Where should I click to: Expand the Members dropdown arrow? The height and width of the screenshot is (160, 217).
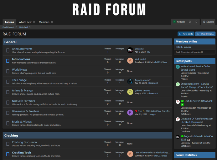pos(52,22)
